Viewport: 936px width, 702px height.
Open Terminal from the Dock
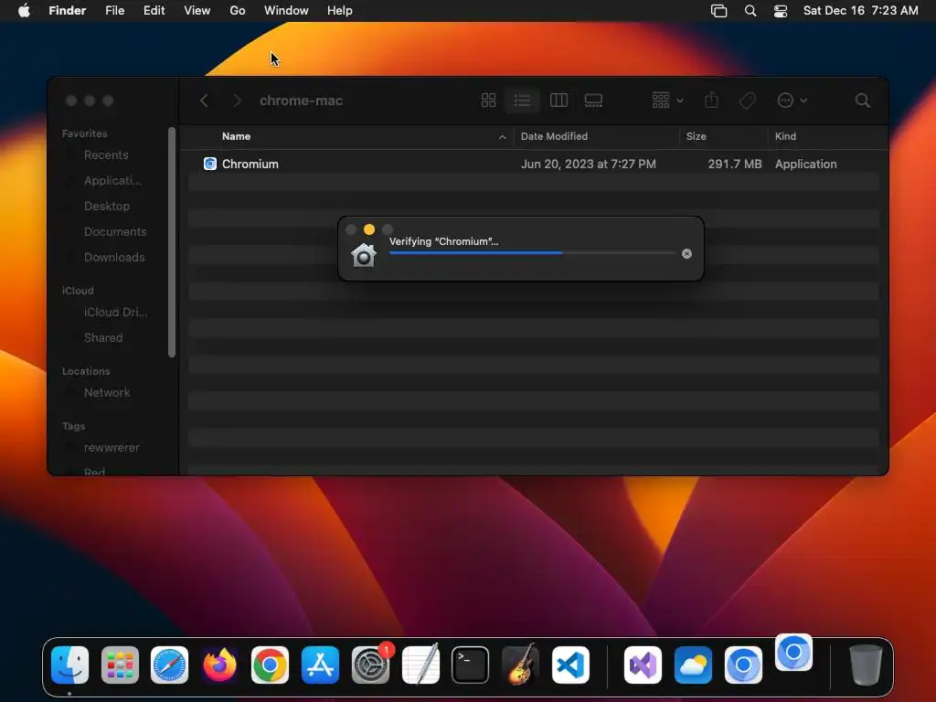coord(471,665)
